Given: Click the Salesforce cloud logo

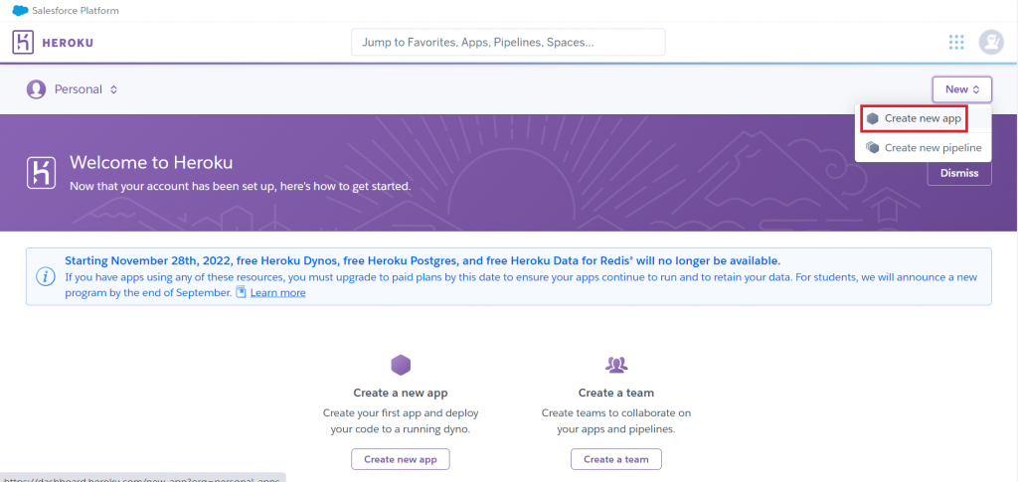Looking at the screenshot, I should tap(20, 10).
